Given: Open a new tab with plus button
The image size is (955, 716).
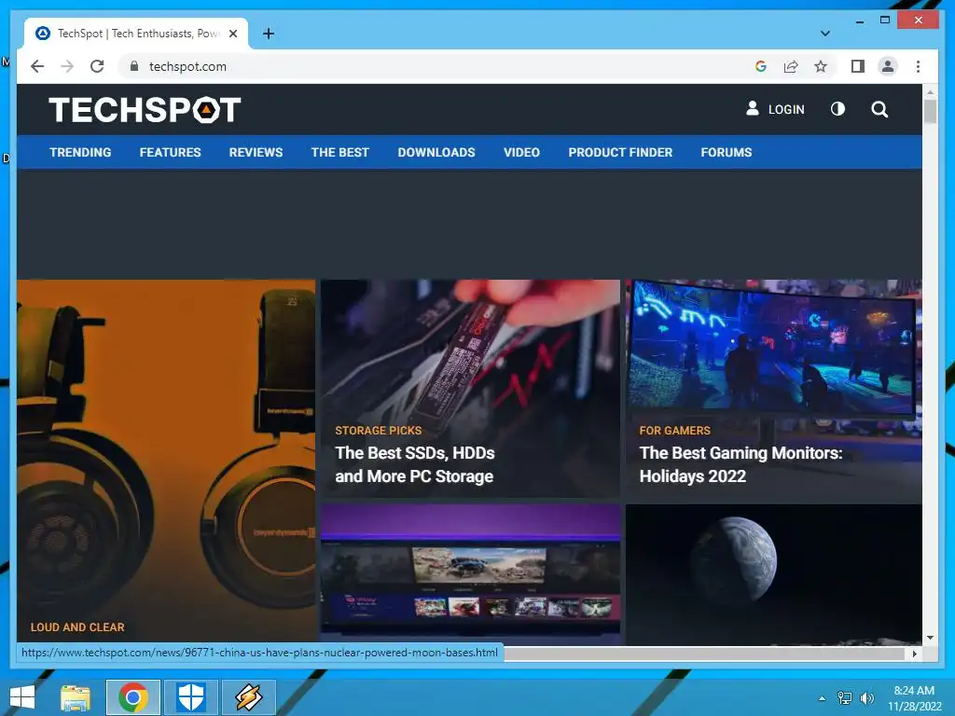Looking at the screenshot, I should [x=268, y=34].
